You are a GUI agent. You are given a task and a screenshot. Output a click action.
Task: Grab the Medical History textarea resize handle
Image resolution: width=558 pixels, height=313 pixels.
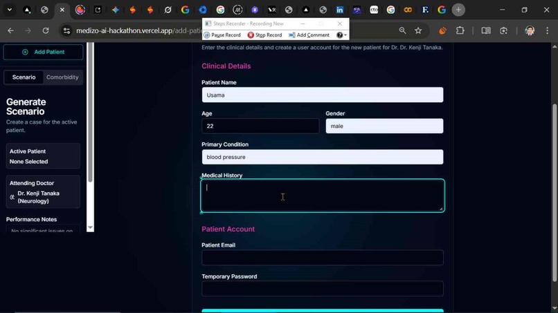(441, 209)
